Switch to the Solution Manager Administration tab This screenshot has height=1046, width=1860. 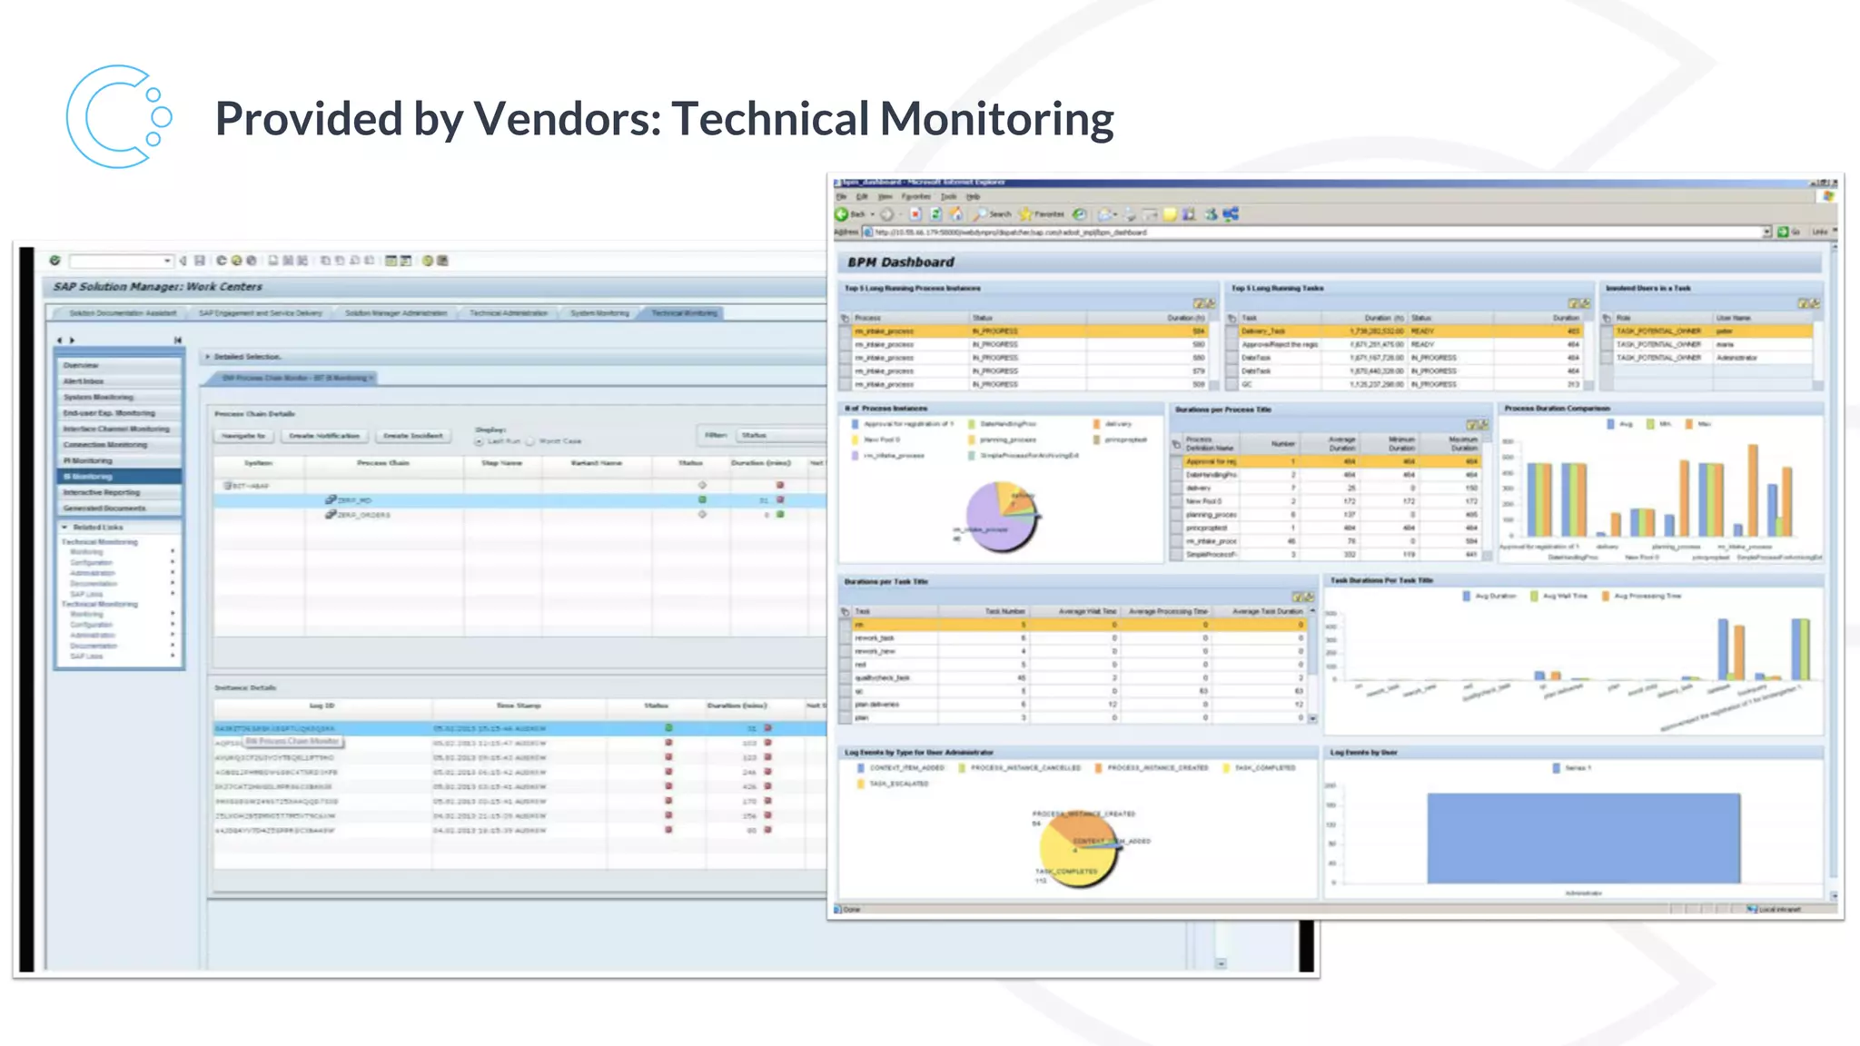396,313
